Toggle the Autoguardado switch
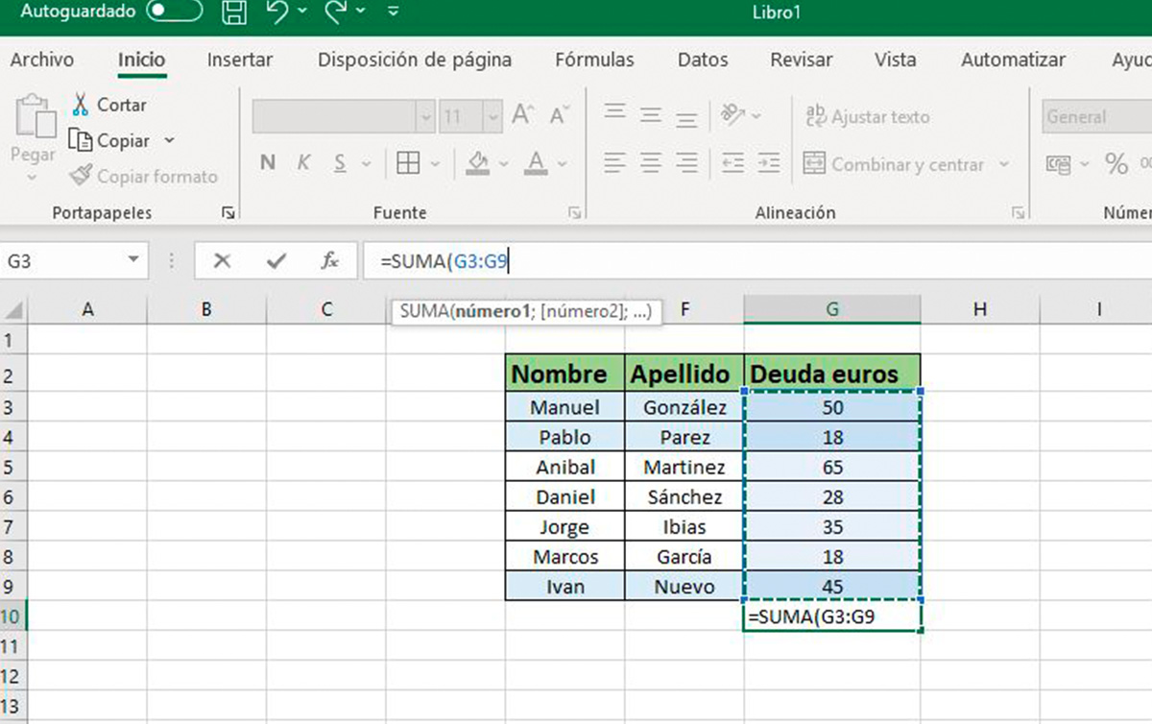The image size is (1152, 724). [x=175, y=12]
